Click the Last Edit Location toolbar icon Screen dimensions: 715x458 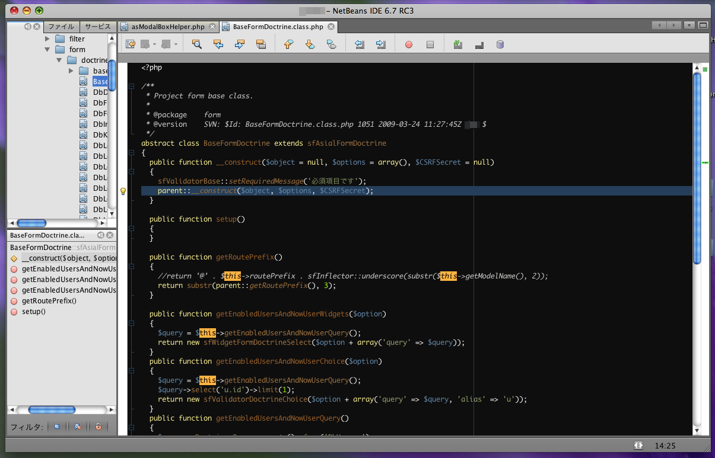[x=130, y=44]
